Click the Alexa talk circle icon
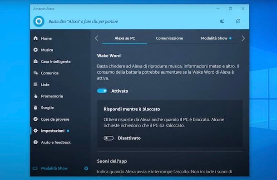This screenshot has height=180, width=277. click(39, 21)
